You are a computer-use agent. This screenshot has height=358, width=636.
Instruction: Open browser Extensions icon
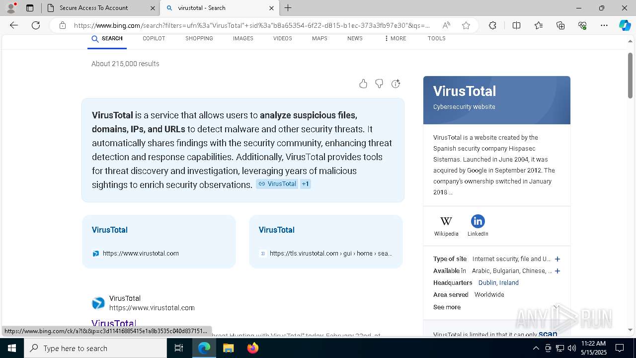click(x=492, y=25)
